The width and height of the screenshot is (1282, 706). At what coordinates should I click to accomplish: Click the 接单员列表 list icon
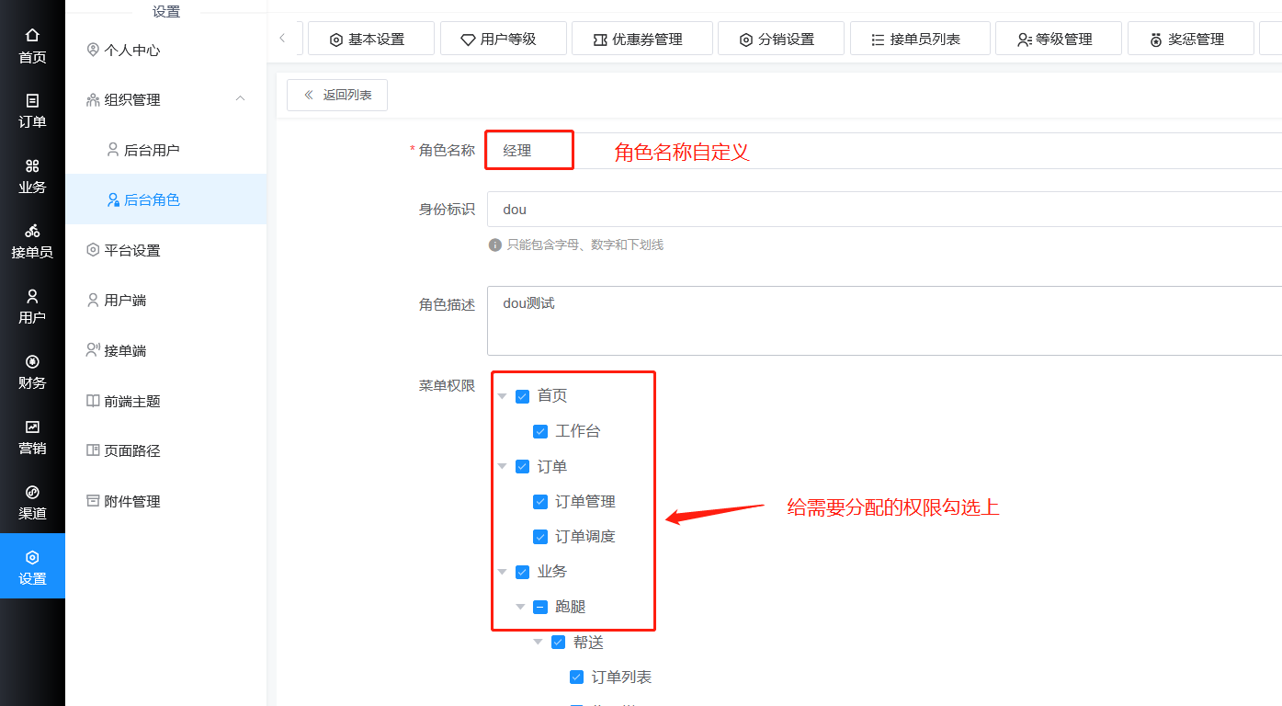coord(878,40)
